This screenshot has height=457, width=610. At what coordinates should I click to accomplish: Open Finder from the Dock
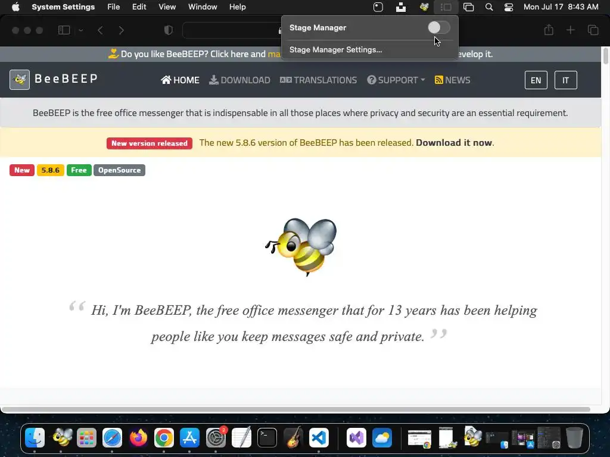(35, 437)
